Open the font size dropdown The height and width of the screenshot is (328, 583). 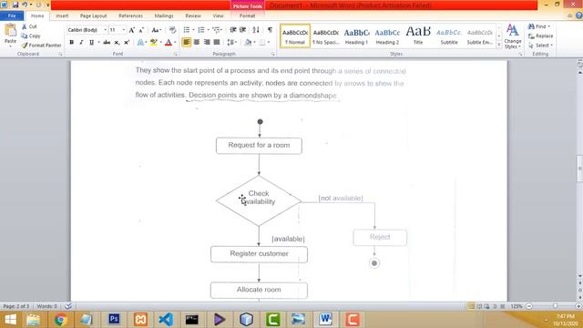point(124,30)
